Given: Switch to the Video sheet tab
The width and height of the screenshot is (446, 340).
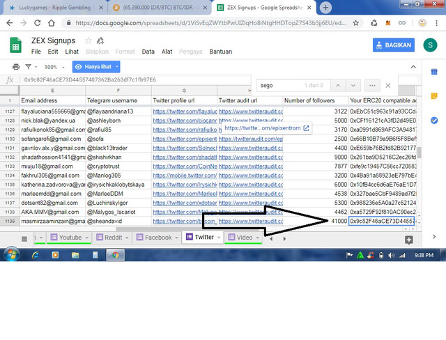Looking at the screenshot, I should 245,238.
